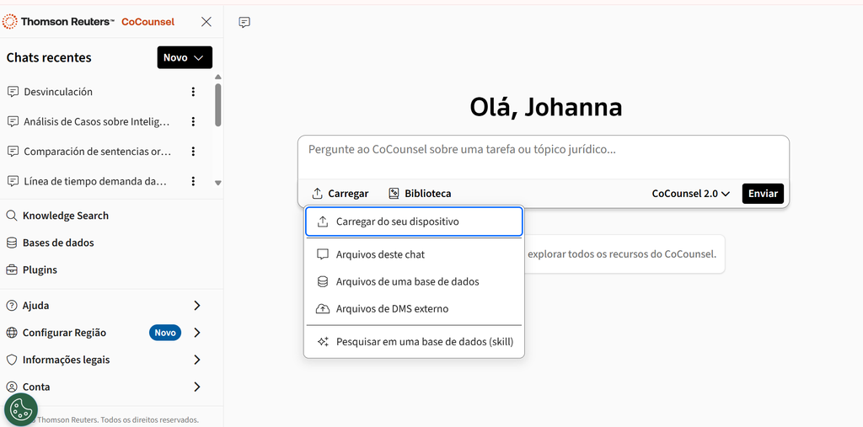This screenshot has height=427, width=863.
Task: Open options for Desvinculación chat
Action: pyautogui.click(x=193, y=92)
